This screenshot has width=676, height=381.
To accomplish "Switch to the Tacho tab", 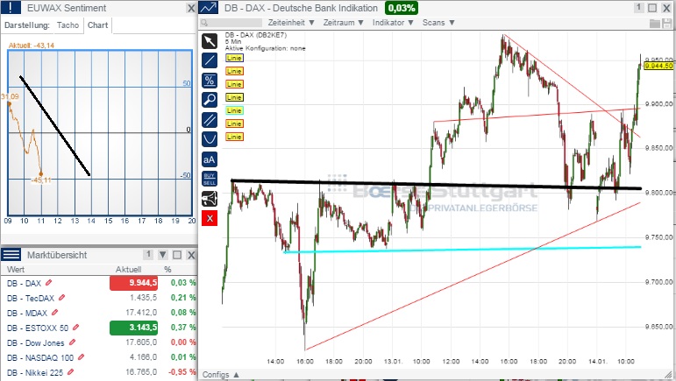I will point(68,25).
